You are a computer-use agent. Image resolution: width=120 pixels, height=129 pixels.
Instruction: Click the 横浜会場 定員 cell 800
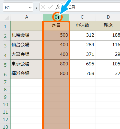[56, 74]
